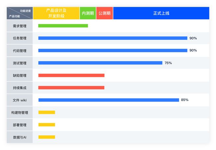Click the blue 正式上线 header
The width and height of the screenshot is (216, 150).
[161, 13]
